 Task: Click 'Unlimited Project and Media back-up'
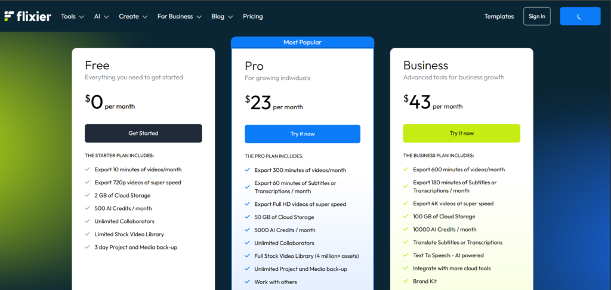coord(301,269)
